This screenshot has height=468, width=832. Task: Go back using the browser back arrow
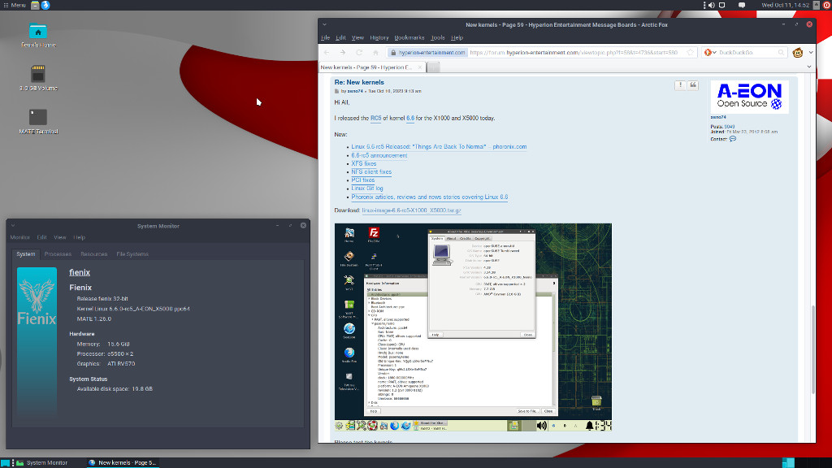point(327,53)
